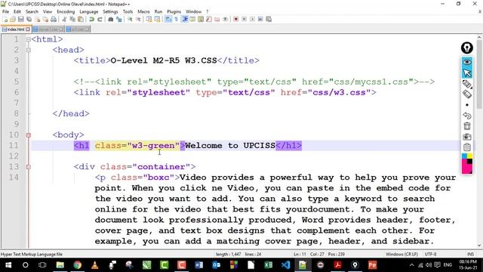Image resolution: width=483 pixels, height=272 pixels.
Task: Click the Copy toolbar icon
Action: pos(72,19)
